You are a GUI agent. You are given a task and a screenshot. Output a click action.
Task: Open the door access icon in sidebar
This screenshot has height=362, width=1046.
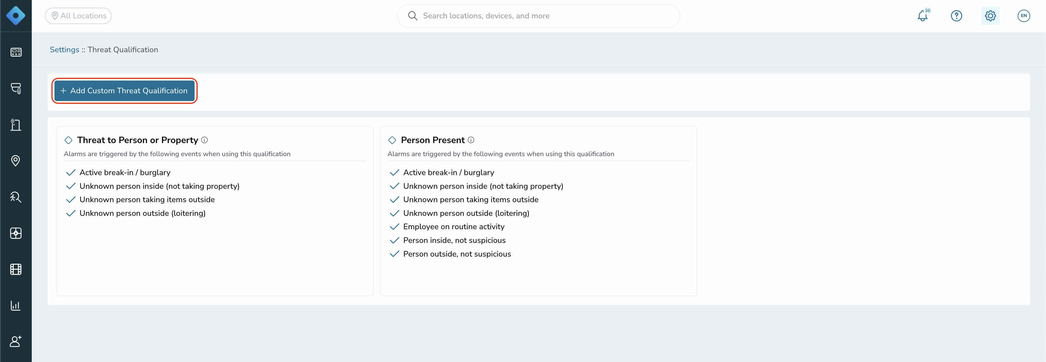click(x=16, y=125)
